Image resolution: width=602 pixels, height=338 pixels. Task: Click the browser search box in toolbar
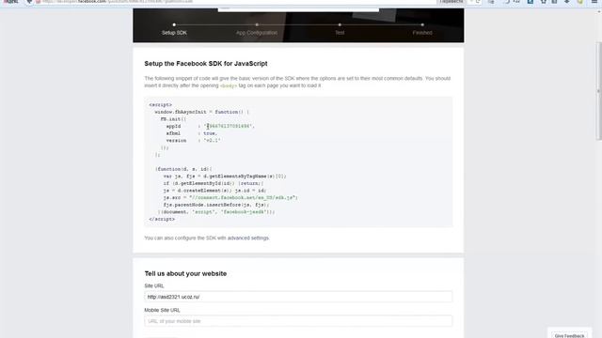click(x=460, y=2)
